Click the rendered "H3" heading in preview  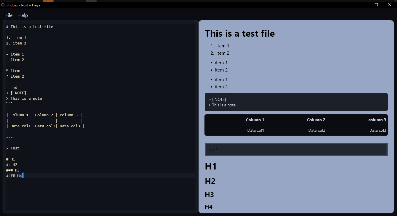tap(209, 195)
